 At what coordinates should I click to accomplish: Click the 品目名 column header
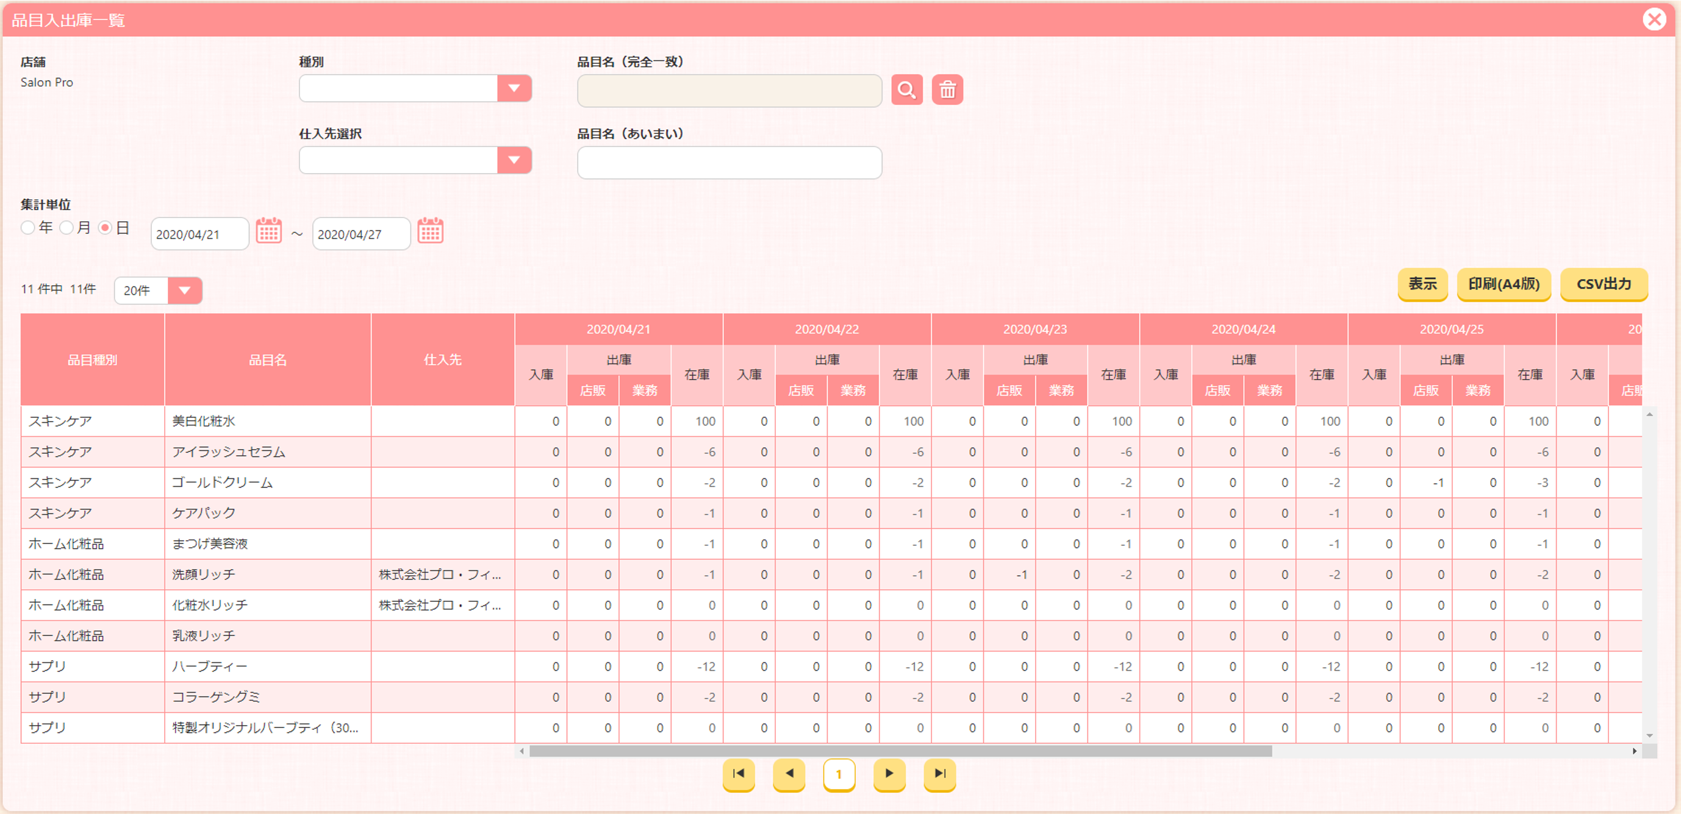(268, 359)
